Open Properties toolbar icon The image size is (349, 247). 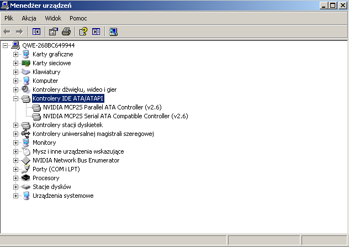[x=54, y=31]
